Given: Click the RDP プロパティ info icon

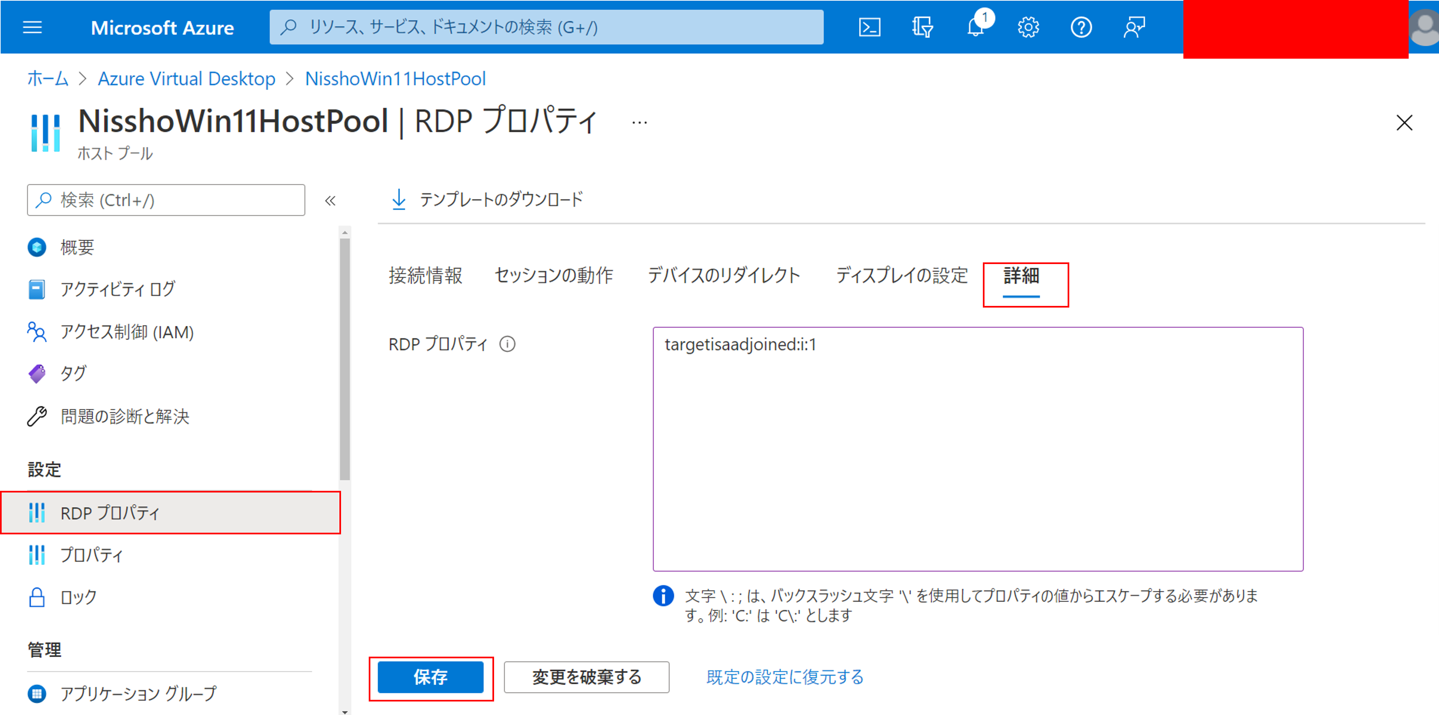Looking at the screenshot, I should click(507, 344).
